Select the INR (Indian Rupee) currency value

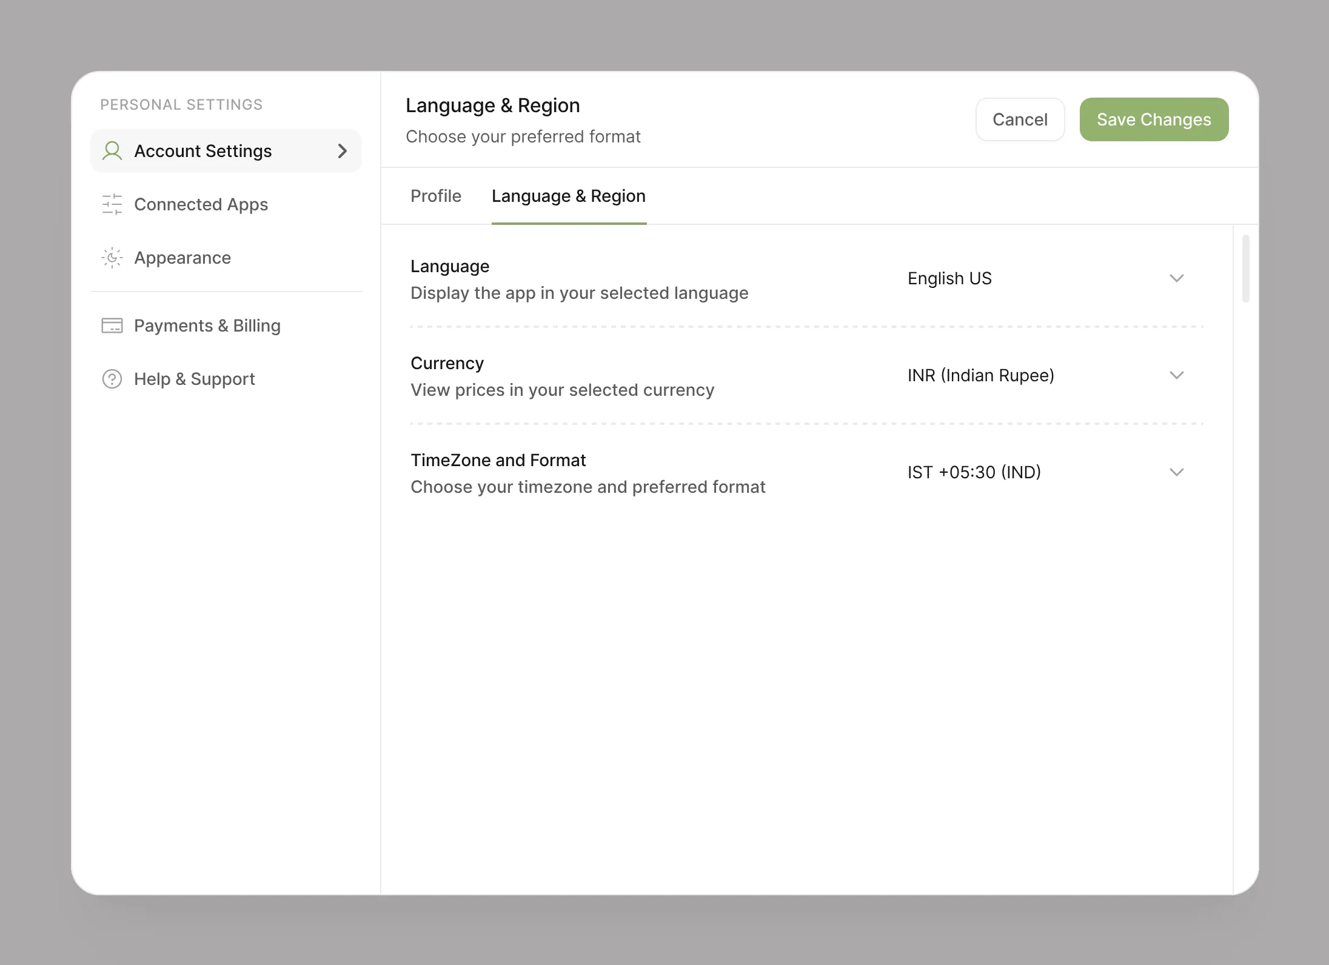(x=981, y=375)
